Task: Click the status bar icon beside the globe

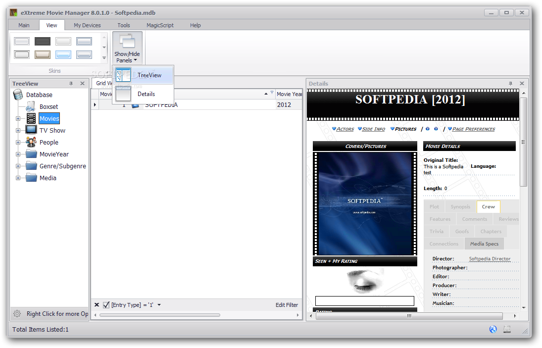Action: pyautogui.click(x=507, y=329)
